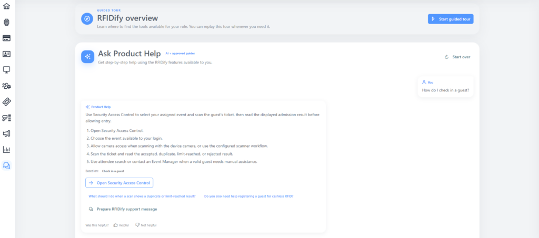Select the highlighted chat help icon
The height and width of the screenshot is (238, 539).
tap(6, 165)
